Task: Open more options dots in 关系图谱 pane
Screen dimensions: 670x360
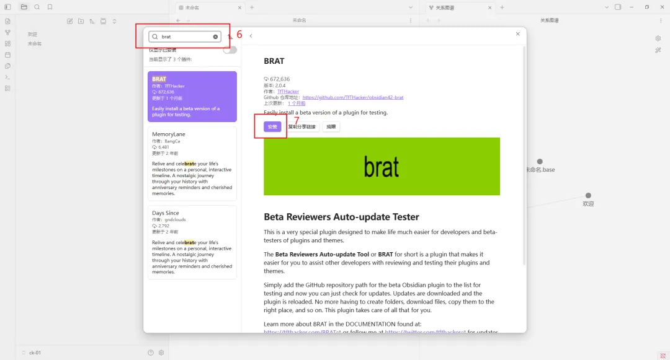Action: tap(661, 20)
